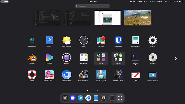
Task: Open clipboard tray icon in top bar
Action: [170, 2]
